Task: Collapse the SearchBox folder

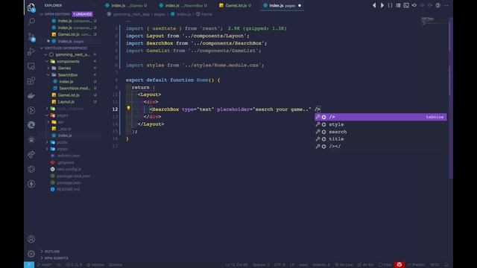Action: pyautogui.click(x=48, y=74)
